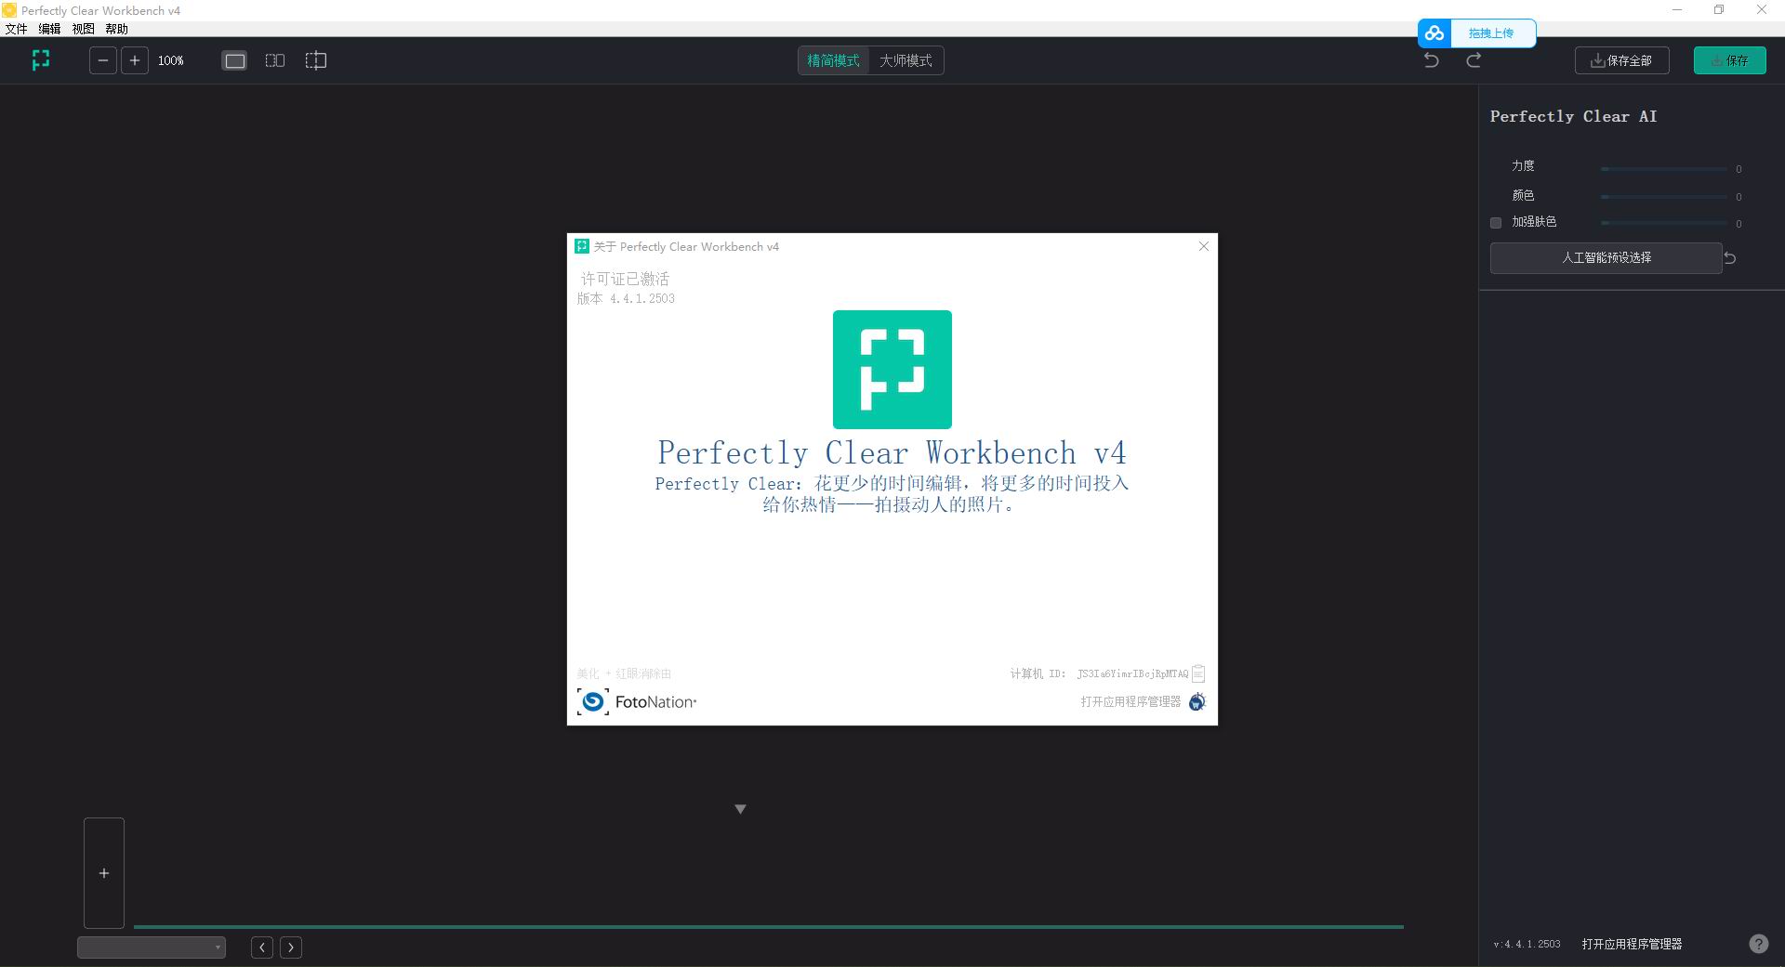Minimize the Perfectly Clear Workbench window
This screenshot has width=1785, height=967.
click(1677, 10)
